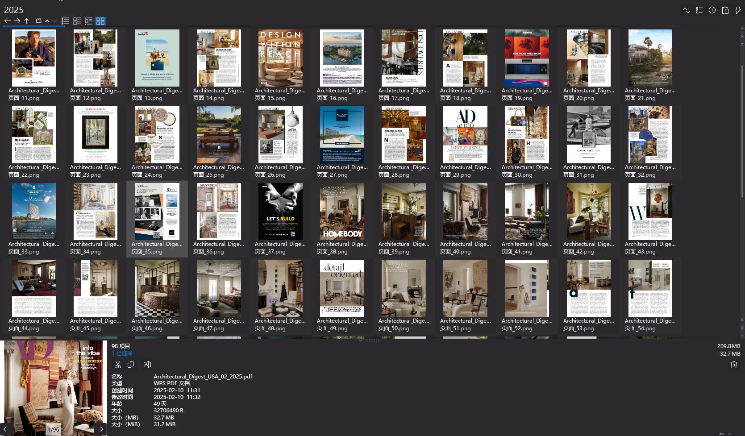Click the up chevron in the toolbar
745x436 pixels.
47,21
